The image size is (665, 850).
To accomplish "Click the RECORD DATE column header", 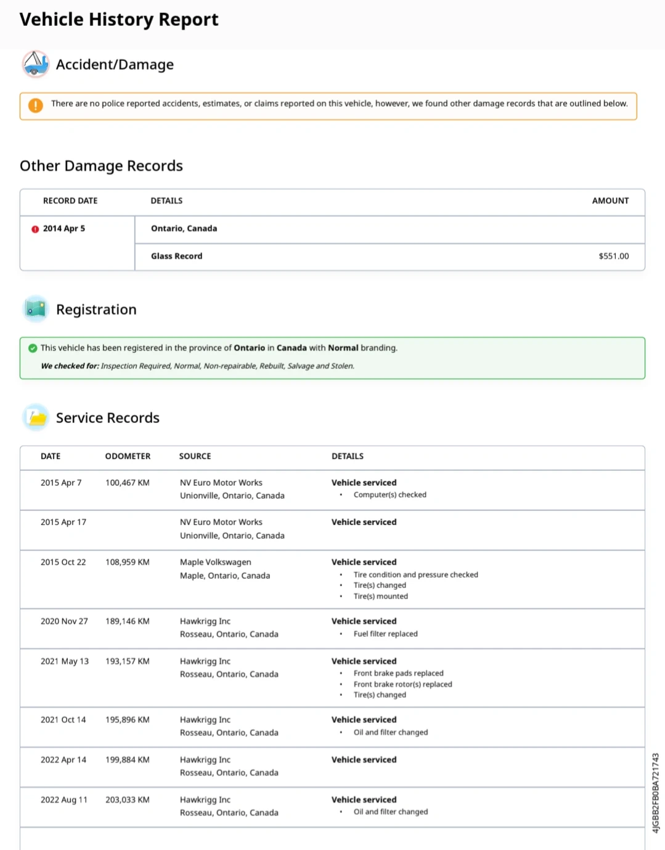I will (70, 201).
